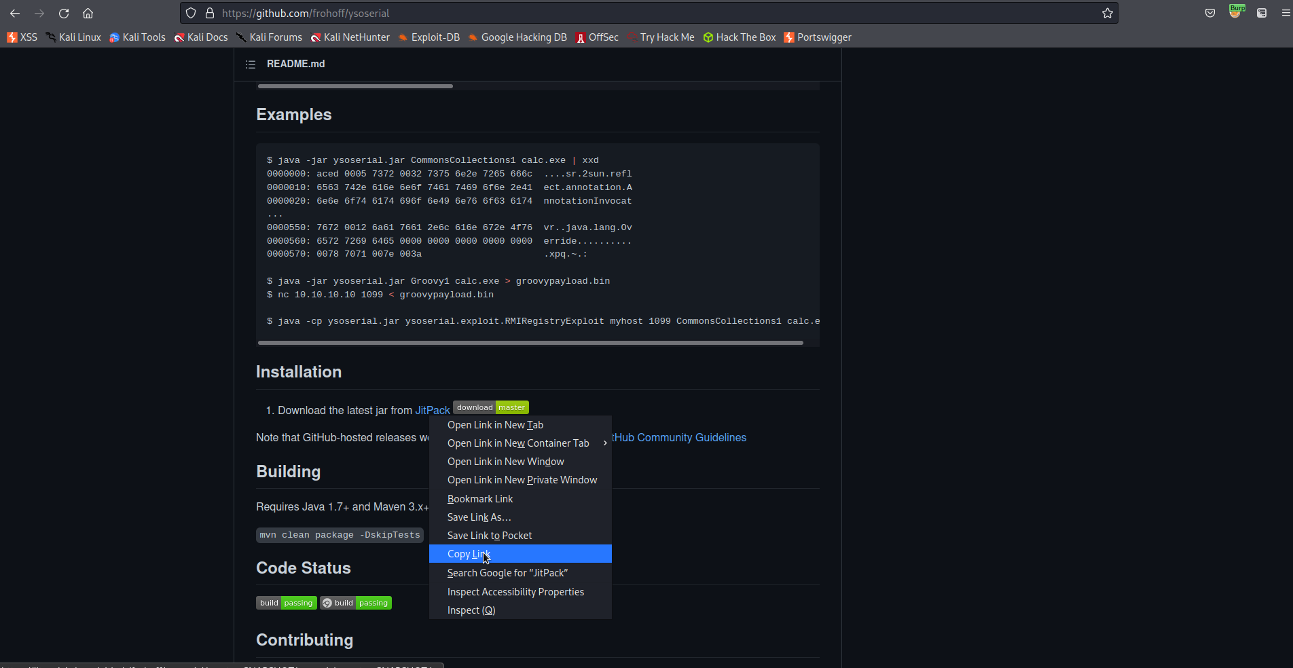This screenshot has width=1293, height=668.
Task: Open the Exploit-DB bookmark
Action: (429, 37)
